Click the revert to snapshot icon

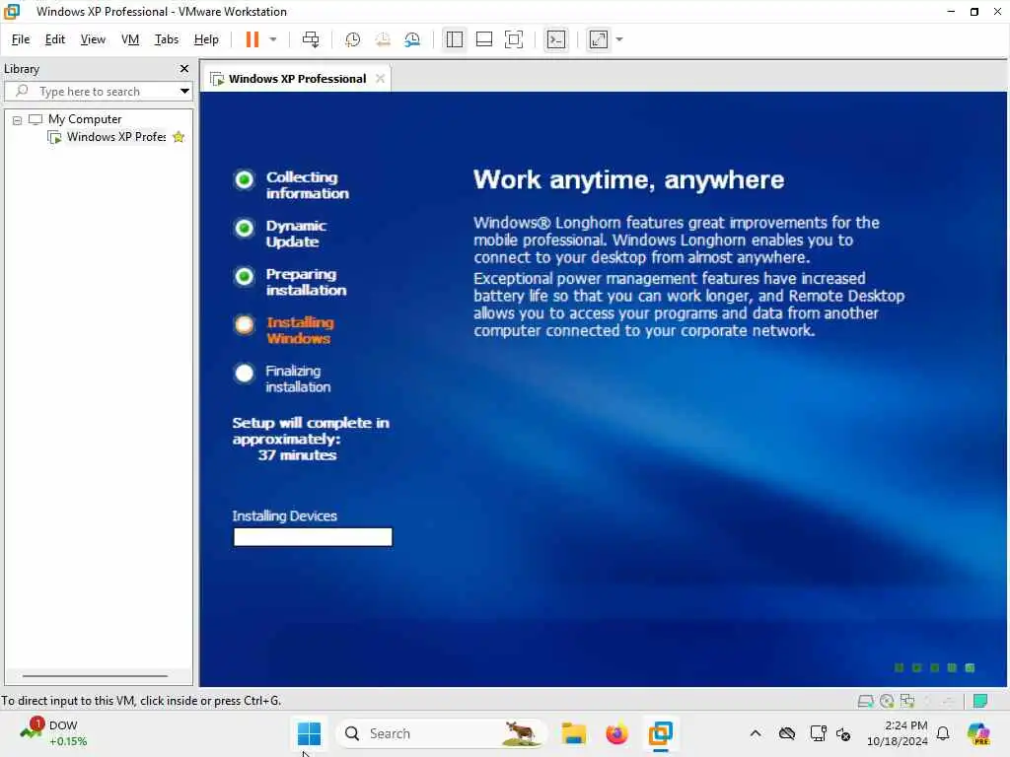coord(383,39)
